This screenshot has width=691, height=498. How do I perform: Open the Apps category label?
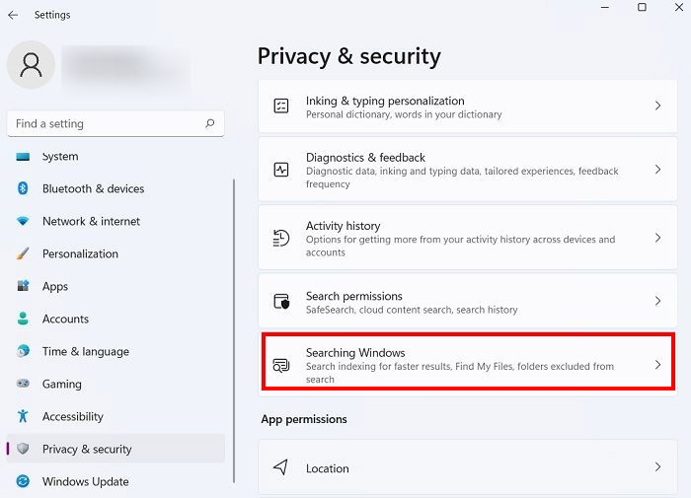[x=55, y=287]
